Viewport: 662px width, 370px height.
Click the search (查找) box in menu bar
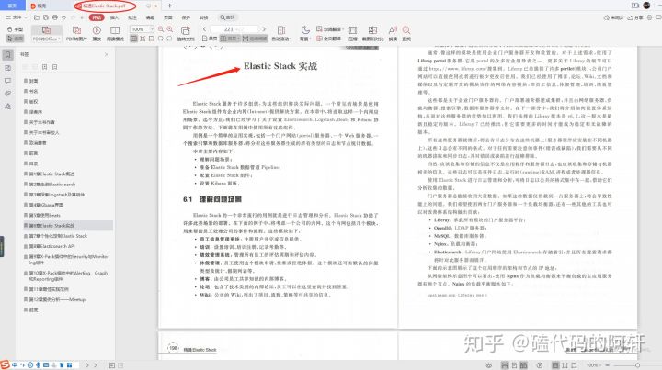(x=228, y=17)
